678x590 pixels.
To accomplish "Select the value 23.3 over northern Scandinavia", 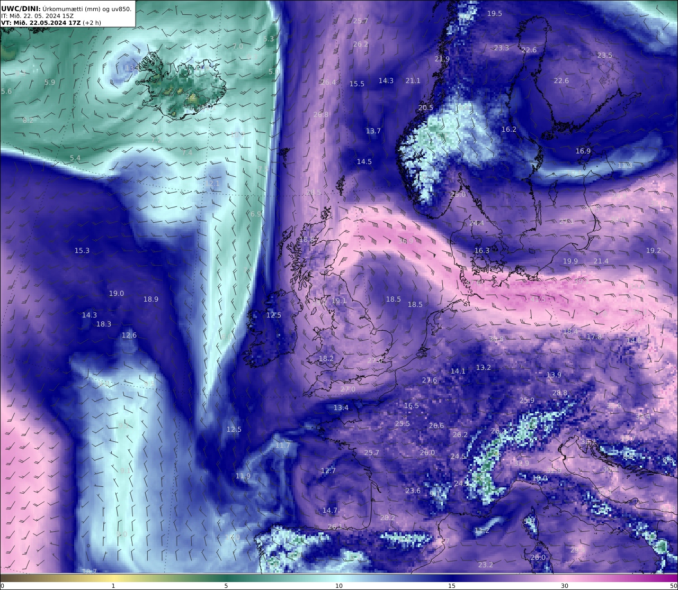I will (502, 48).
